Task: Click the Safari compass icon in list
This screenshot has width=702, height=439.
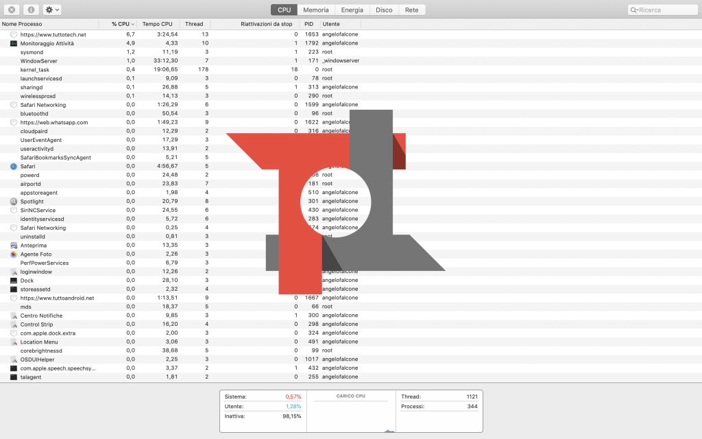Action: pos(14,166)
